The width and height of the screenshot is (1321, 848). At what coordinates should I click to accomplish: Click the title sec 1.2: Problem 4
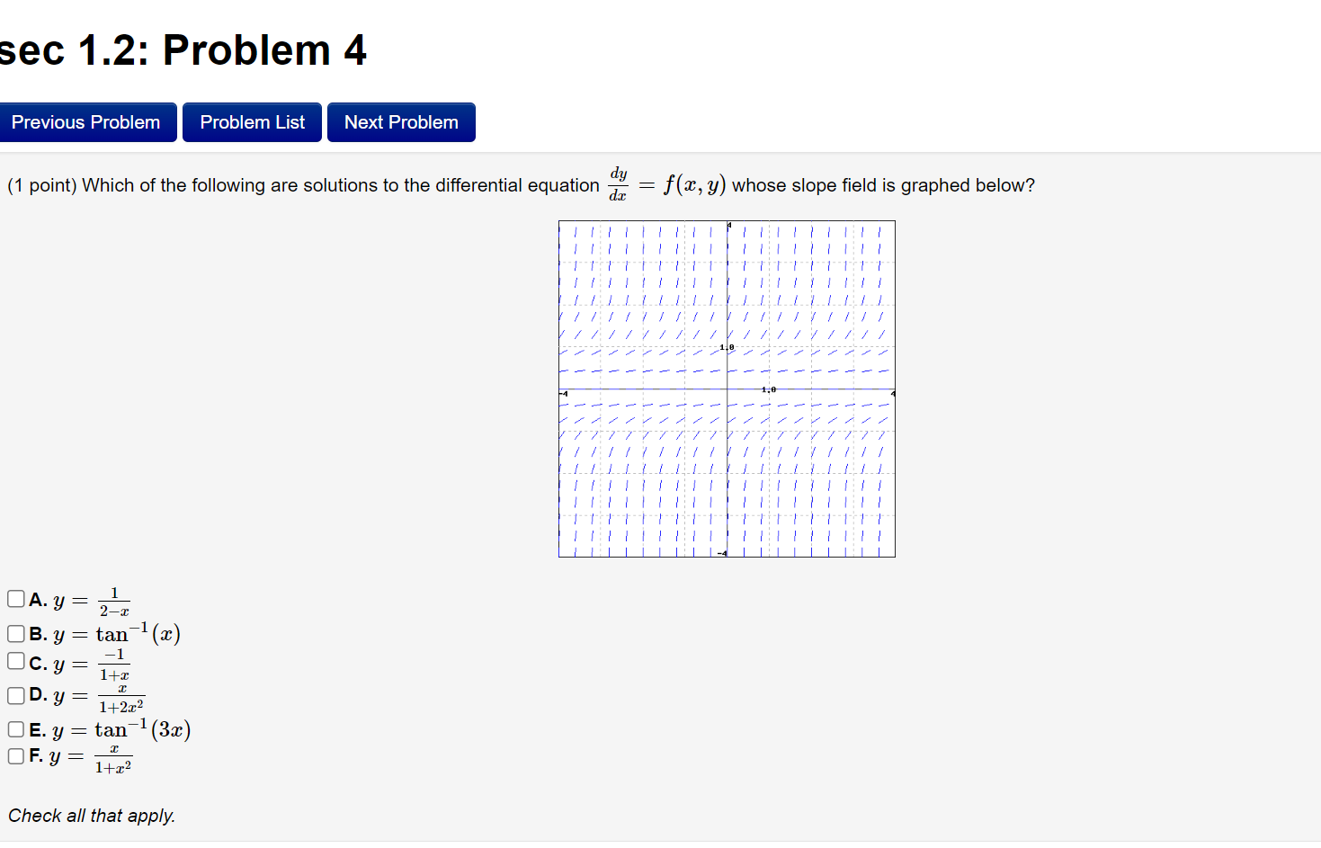[183, 49]
